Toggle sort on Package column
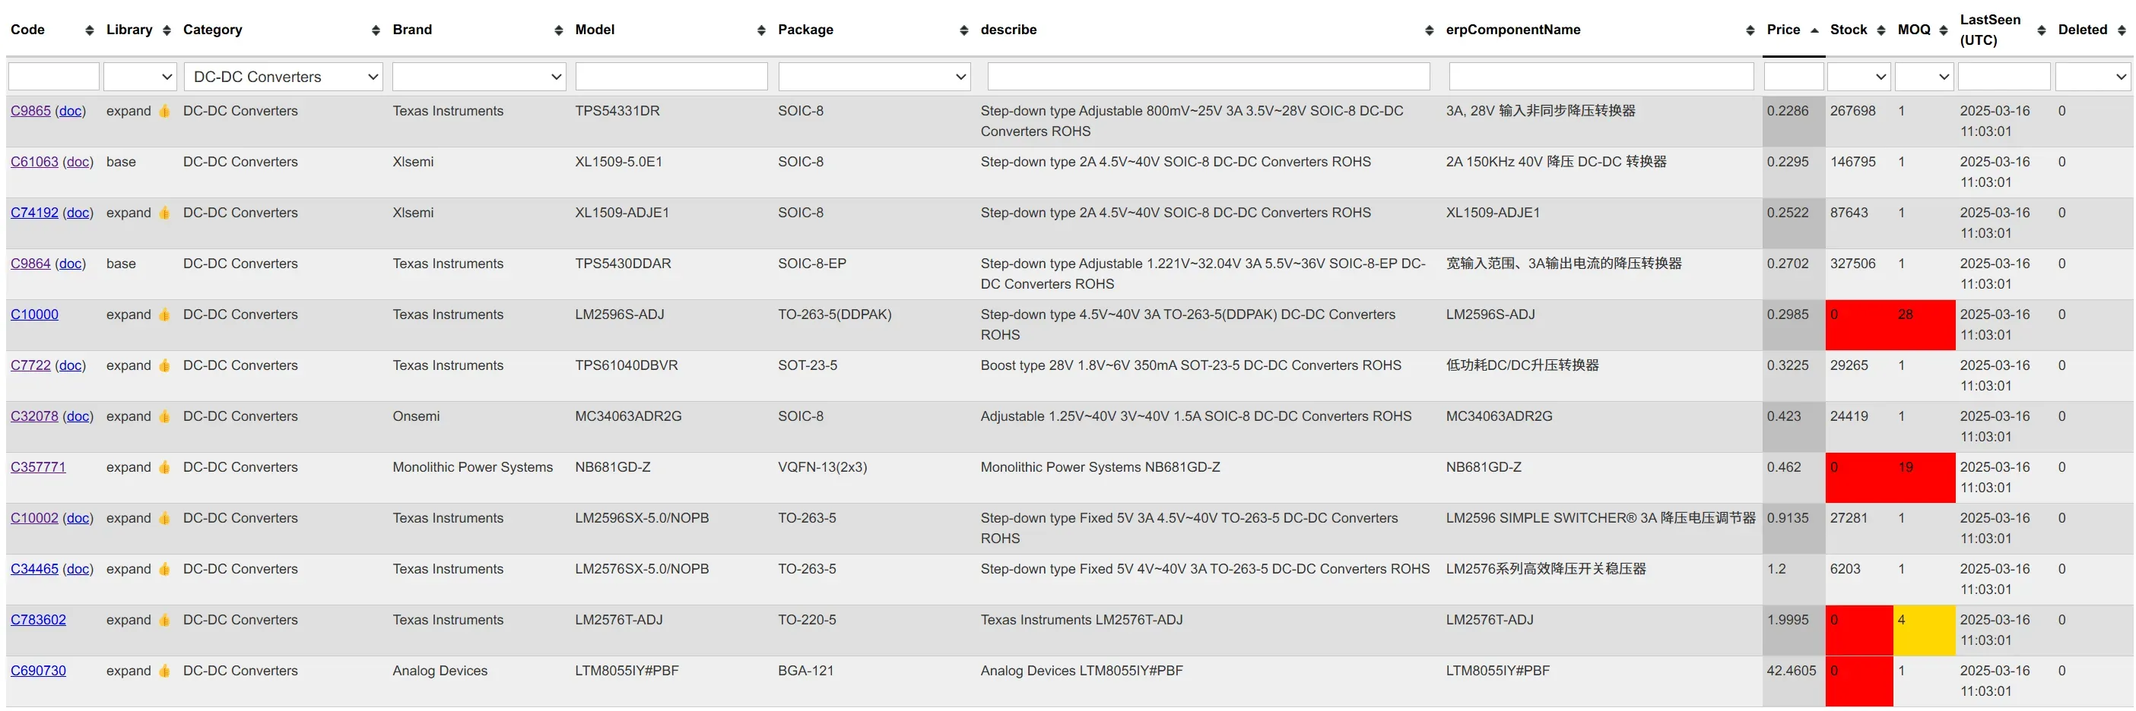The width and height of the screenshot is (2136, 711). (x=963, y=30)
